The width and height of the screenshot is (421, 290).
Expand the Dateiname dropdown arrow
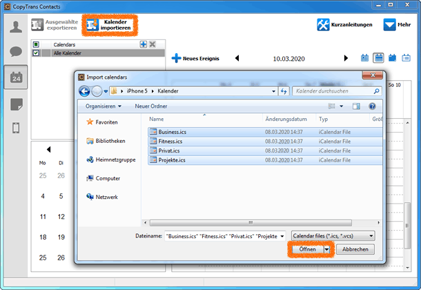tap(282, 236)
